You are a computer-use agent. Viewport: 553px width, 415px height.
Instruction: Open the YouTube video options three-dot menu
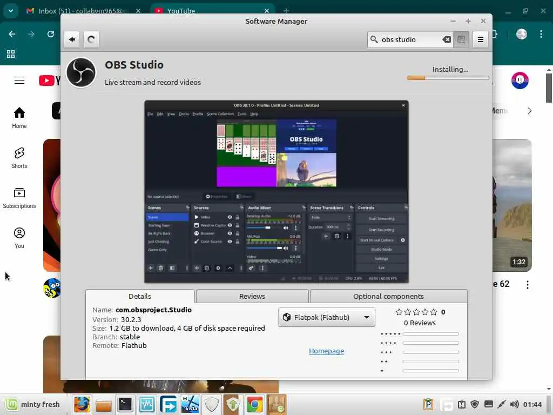[528, 285]
